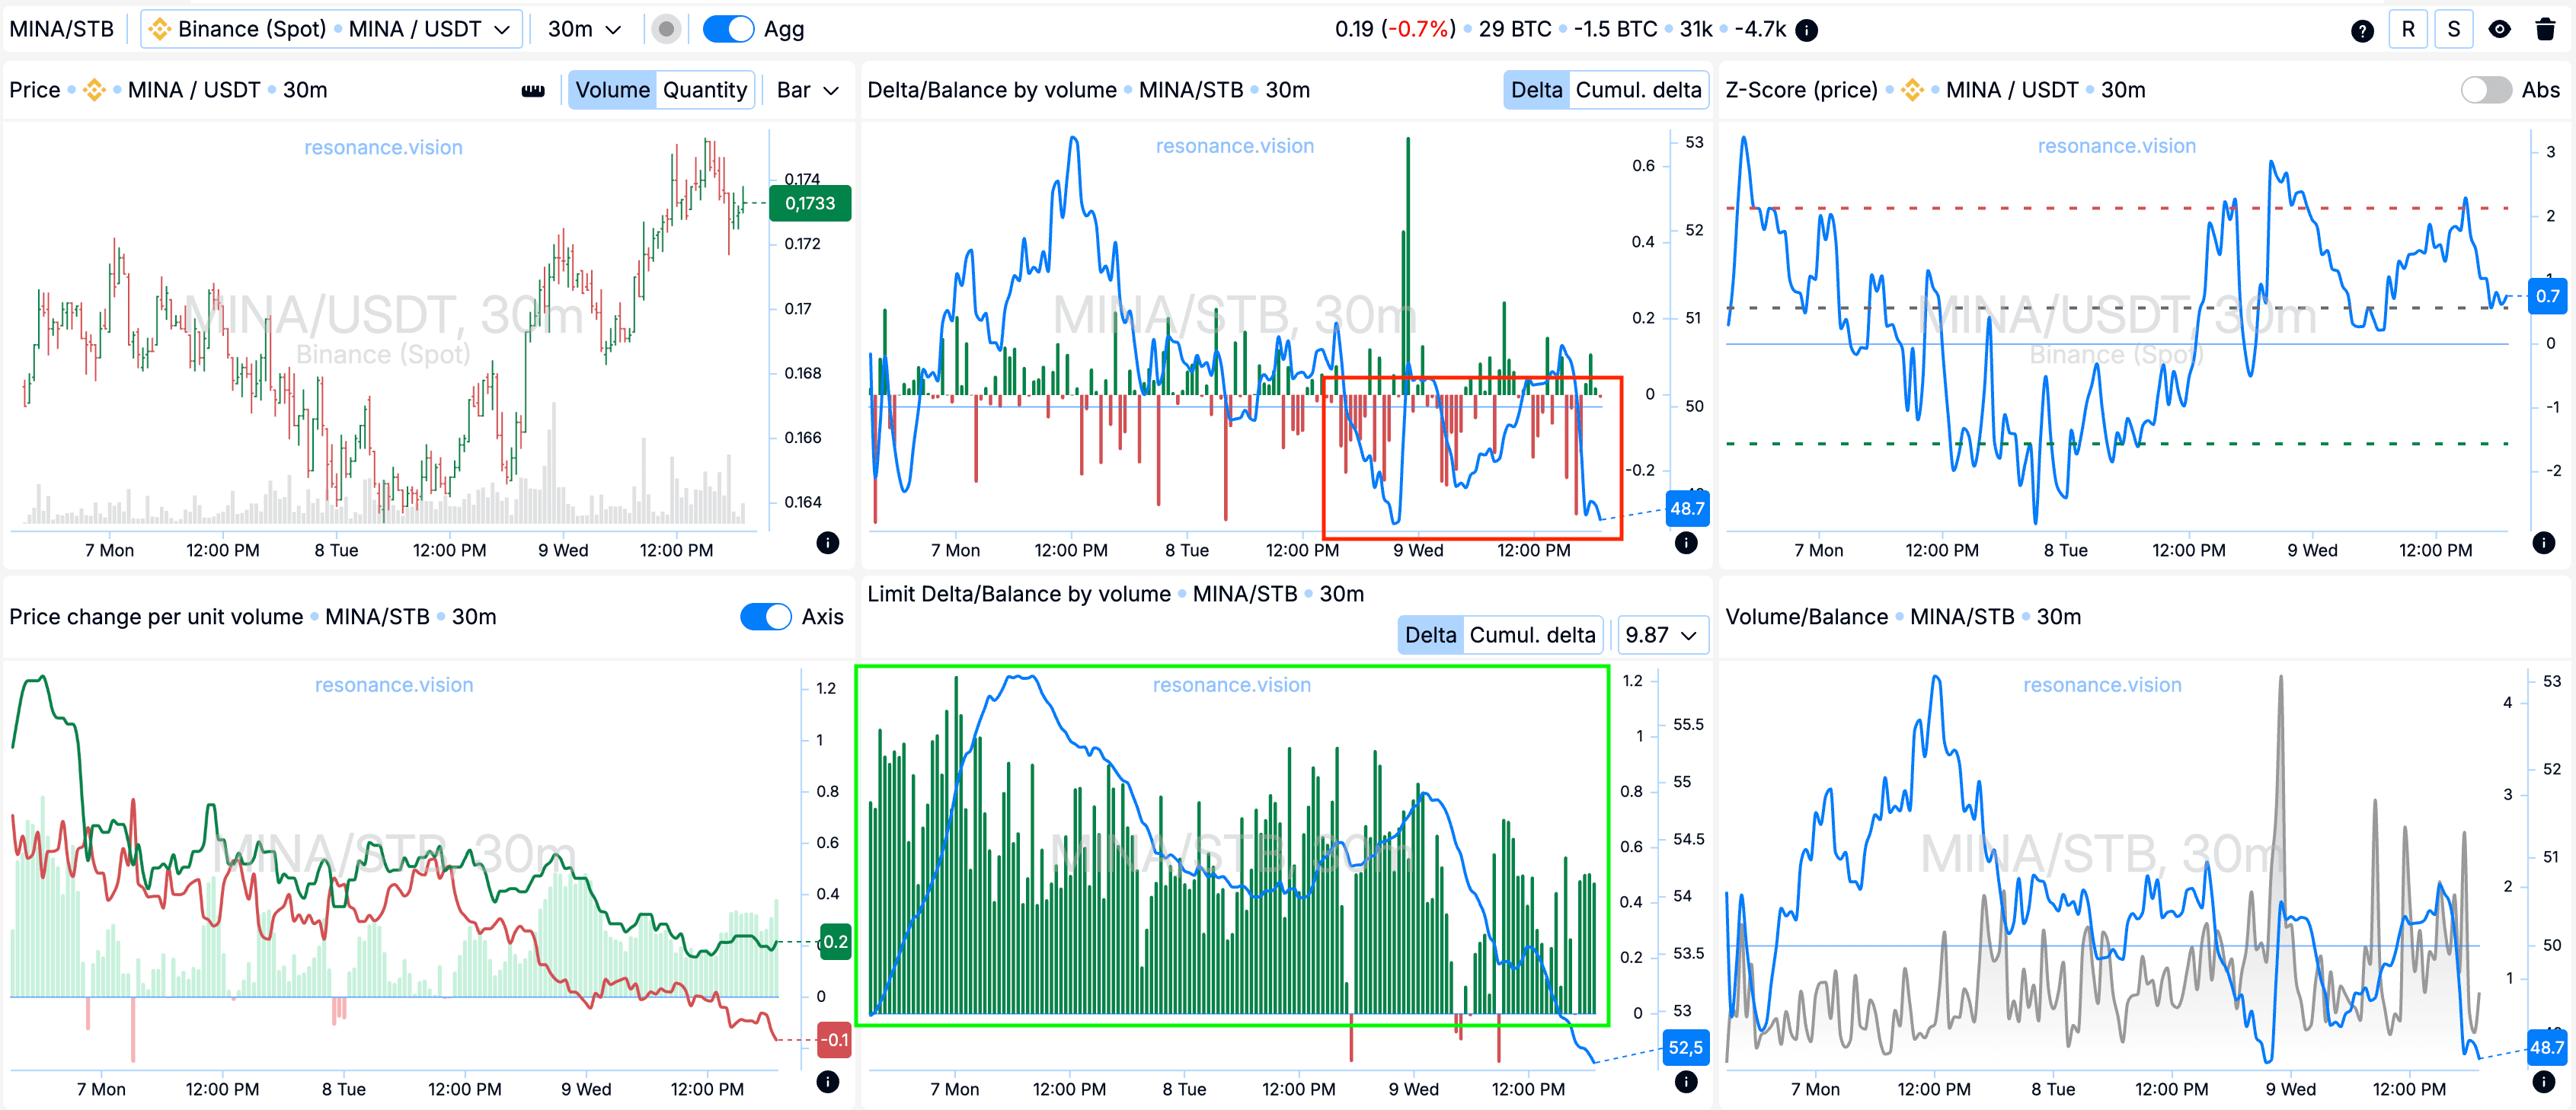
Task: Select Delta tab in Delta/Balance by volume panel
Action: (x=1536, y=90)
